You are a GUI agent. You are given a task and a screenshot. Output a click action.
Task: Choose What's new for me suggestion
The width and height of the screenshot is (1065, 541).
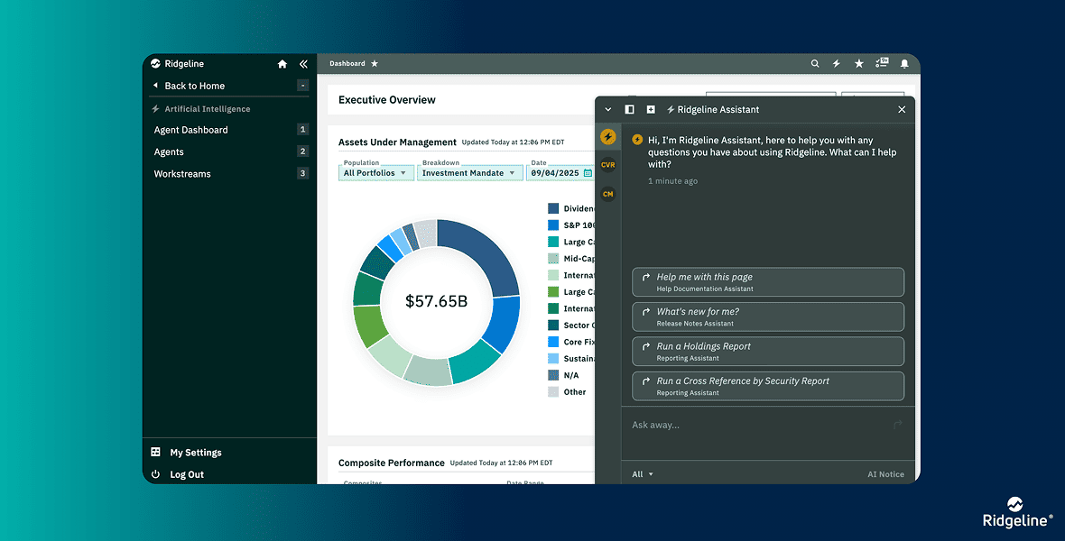point(768,317)
